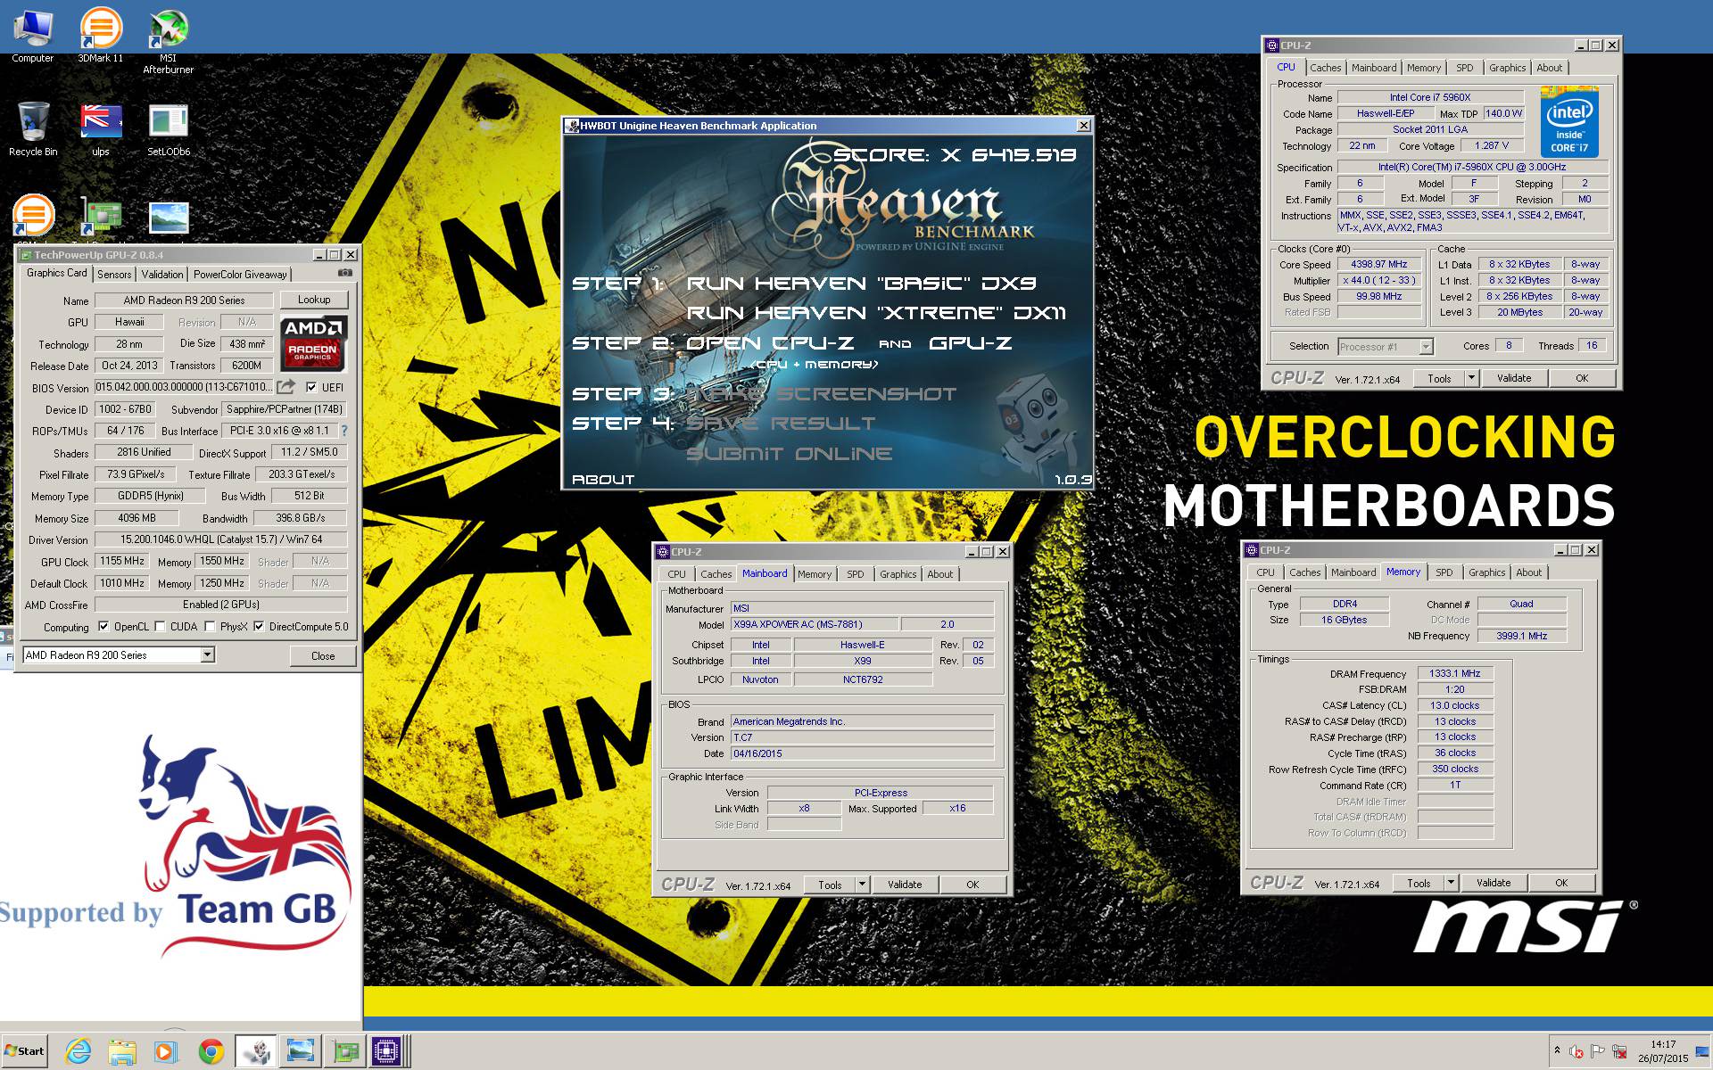Click Take Screenshot step in Heaven
This screenshot has width=1713, height=1070.
pos(821,394)
